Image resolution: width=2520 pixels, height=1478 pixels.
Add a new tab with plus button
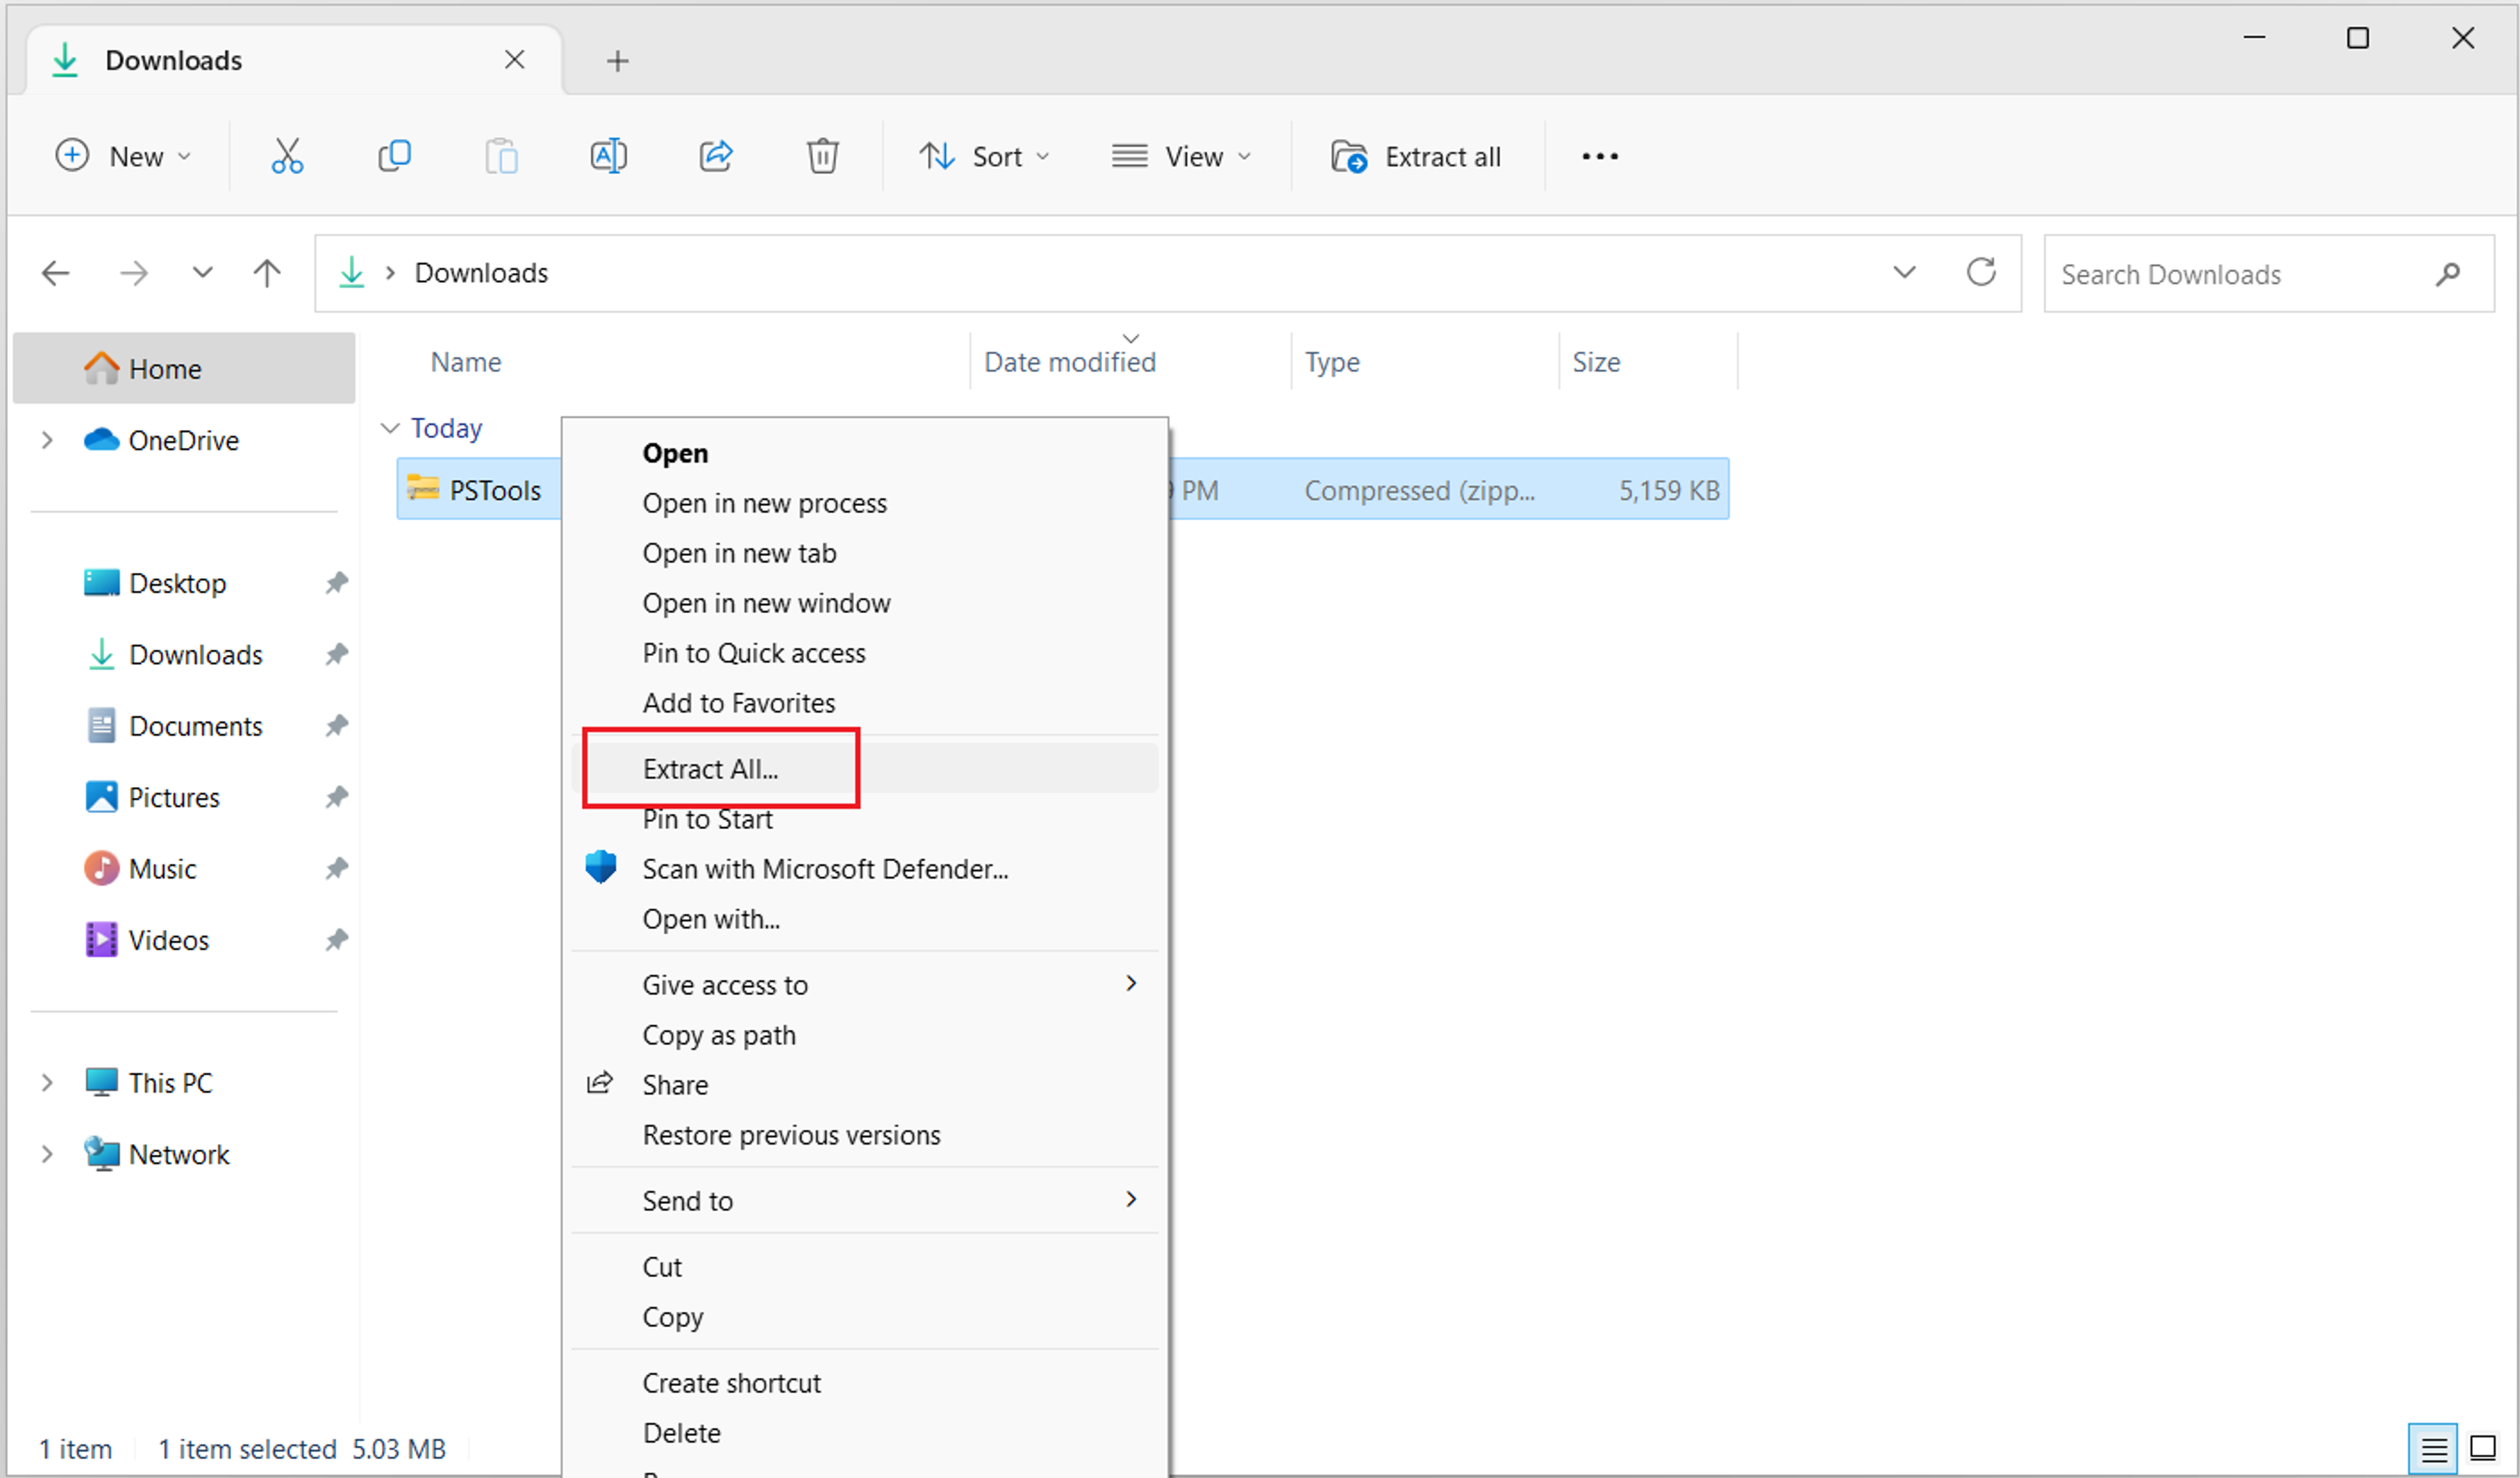[618, 61]
